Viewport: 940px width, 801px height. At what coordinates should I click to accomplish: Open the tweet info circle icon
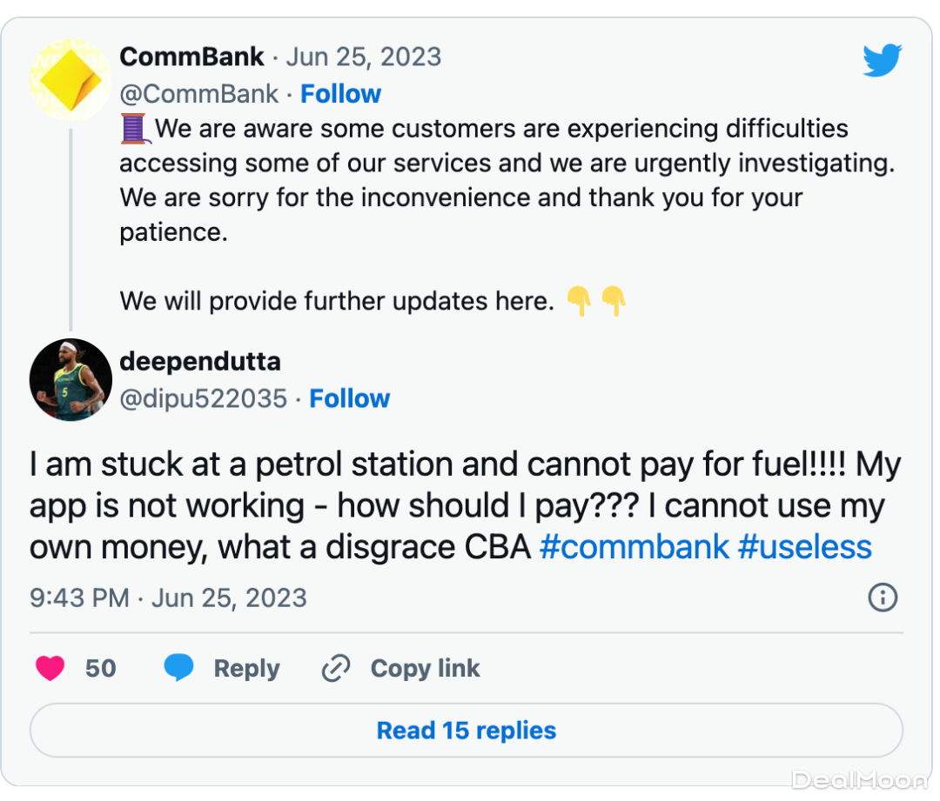tap(883, 597)
